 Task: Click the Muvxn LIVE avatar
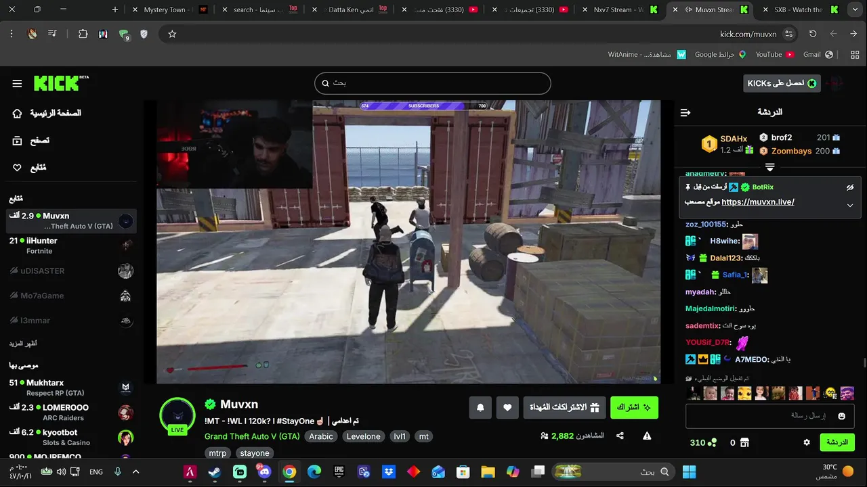click(x=177, y=415)
